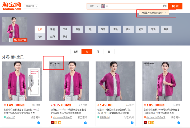190x128 pixels.
Task: Open the 宝贝 search type dropdown
Action: coord(93,6)
